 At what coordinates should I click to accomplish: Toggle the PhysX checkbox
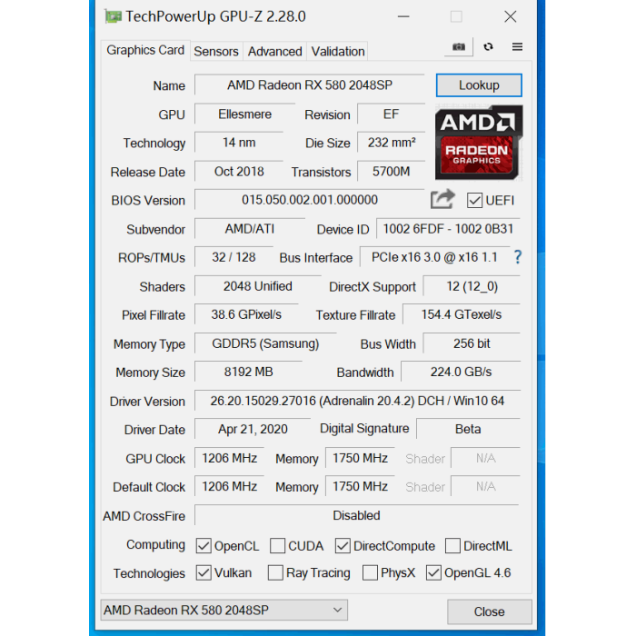pos(370,572)
